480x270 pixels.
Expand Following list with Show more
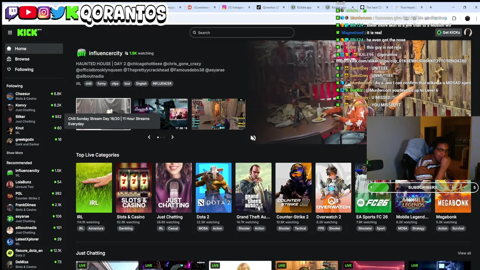pos(15,153)
